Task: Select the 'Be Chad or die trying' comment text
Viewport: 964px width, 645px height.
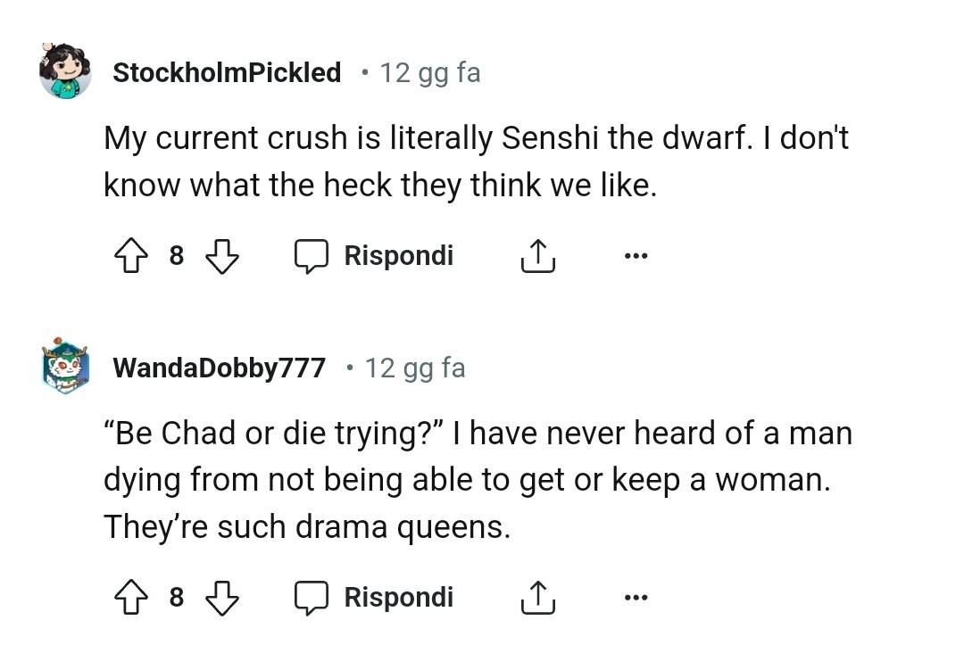Action: pyautogui.click(x=478, y=480)
